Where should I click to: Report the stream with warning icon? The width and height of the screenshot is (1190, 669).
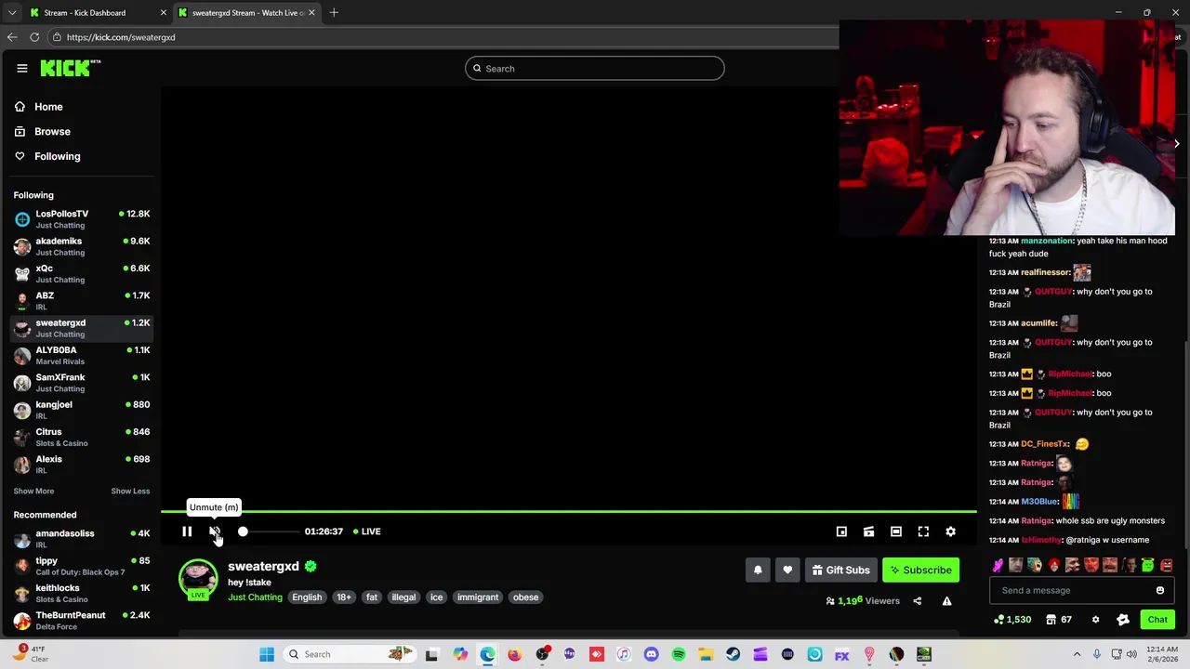946,601
